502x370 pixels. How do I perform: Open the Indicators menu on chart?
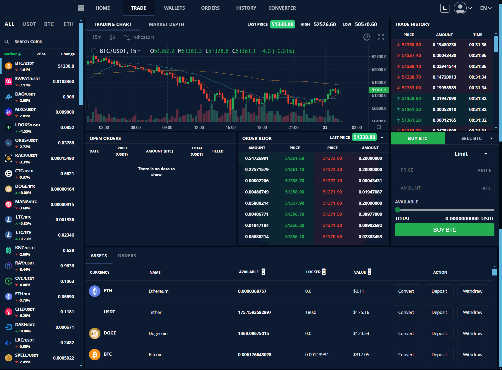pos(139,37)
